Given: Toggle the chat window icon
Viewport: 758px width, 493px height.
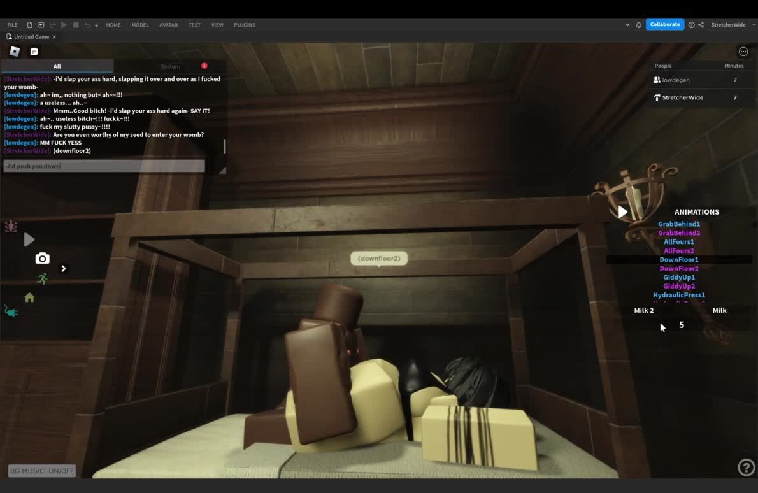Looking at the screenshot, I should click(x=34, y=52).
